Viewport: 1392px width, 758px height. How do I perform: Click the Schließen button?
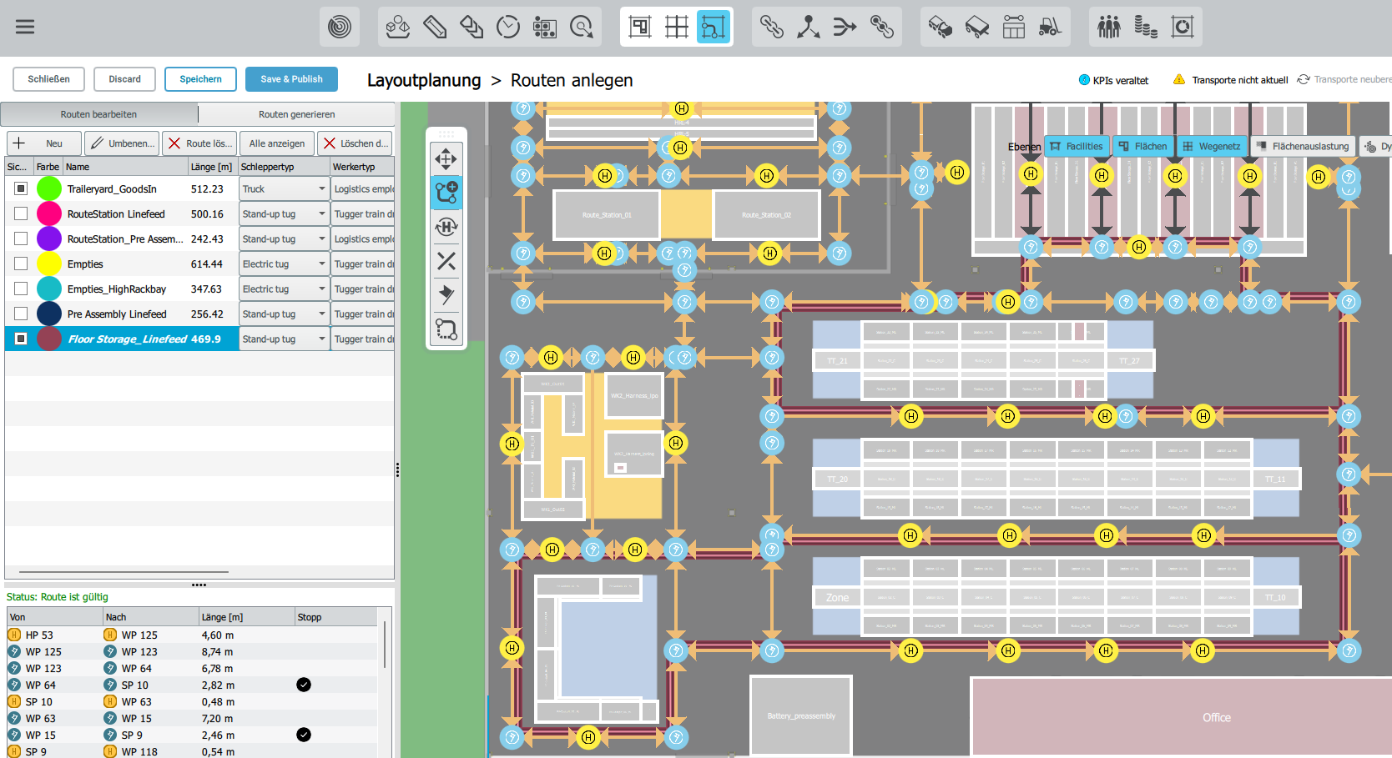point(48,79)
